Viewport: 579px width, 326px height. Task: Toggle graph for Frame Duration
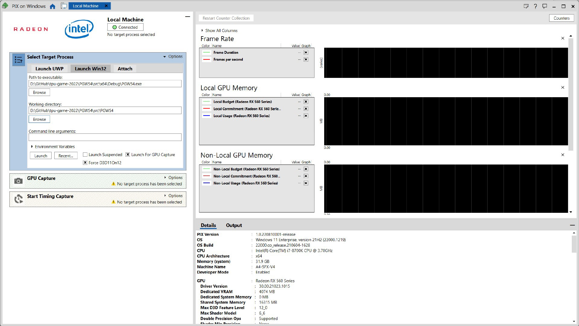coord(306,53)
